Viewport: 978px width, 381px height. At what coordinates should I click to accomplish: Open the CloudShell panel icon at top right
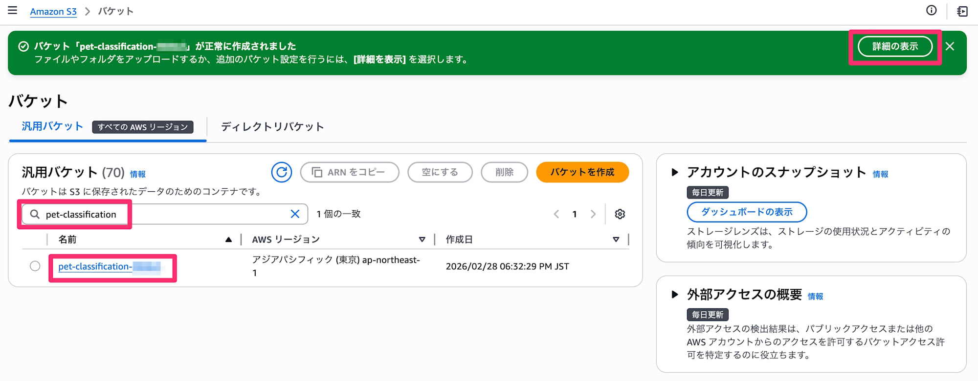click(962, 11)
